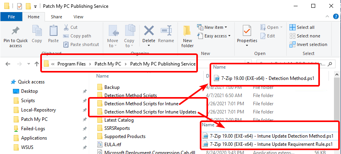Click the search magnifier icon
Viewport: 341px width, 154px height.
(x=330, y=64)
